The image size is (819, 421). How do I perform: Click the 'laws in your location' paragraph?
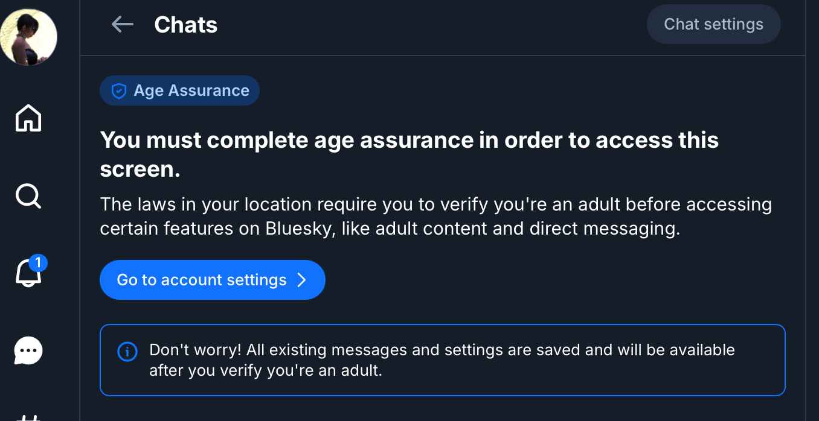(435, 205)
